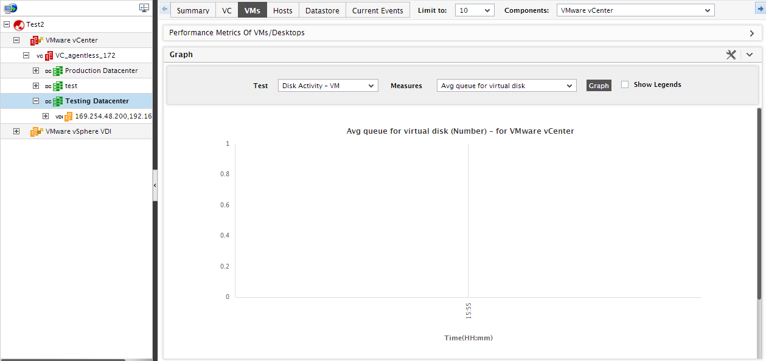Click the right arrow after Components dropdown
This screenshot has width=766, height=361.
click(x=759, y=10)
